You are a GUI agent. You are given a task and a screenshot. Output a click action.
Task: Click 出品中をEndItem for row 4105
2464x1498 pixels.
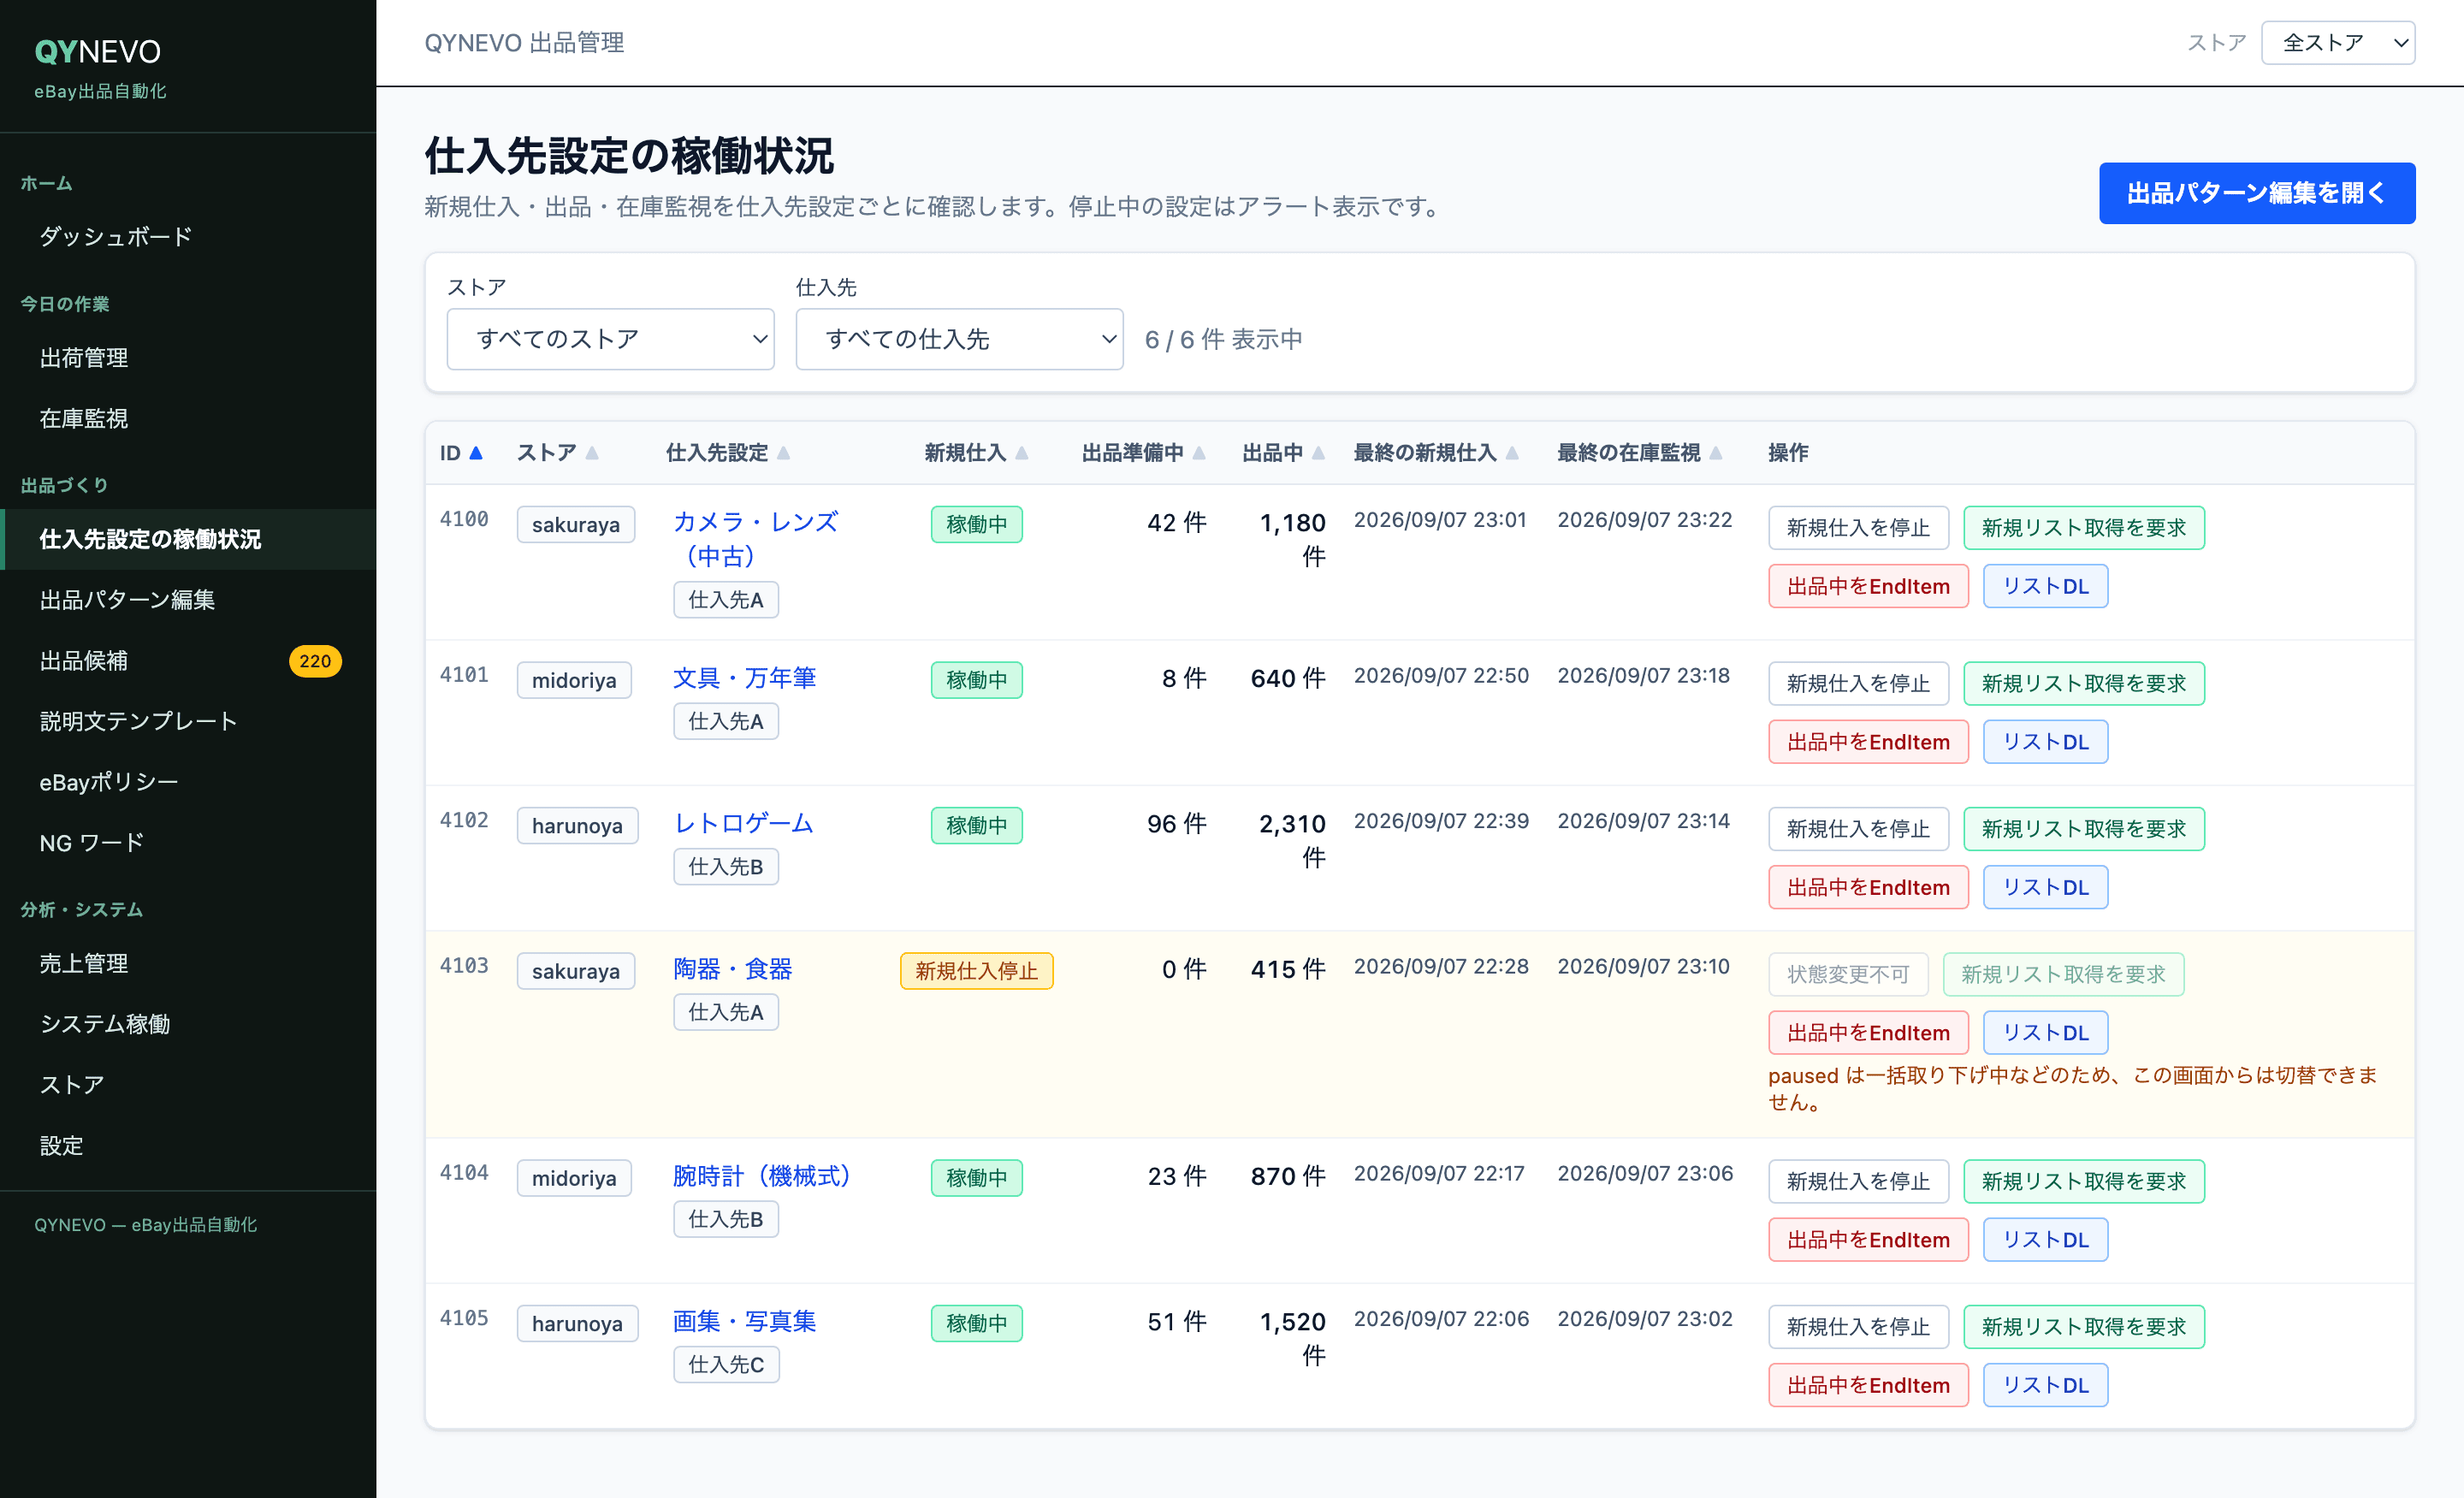tap(1868, 1385)
